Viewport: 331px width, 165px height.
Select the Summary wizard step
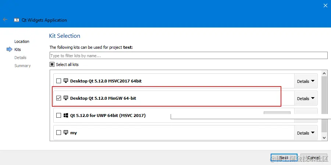tap(22, 66)
